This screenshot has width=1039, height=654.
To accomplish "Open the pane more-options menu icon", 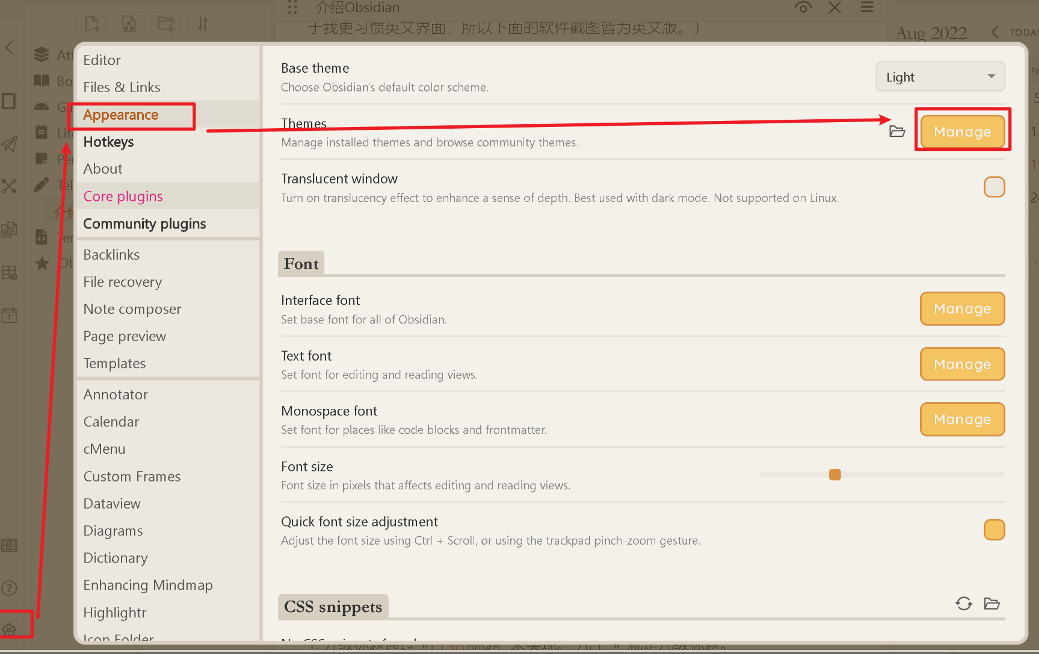I will coord(867,8).
